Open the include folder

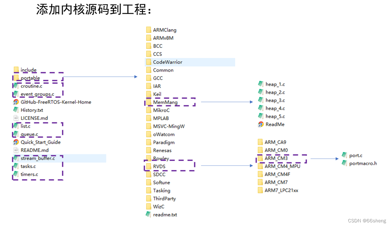pos(28,70)
